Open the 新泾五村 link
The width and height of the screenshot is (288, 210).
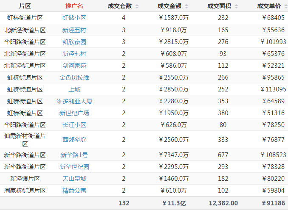(74, 30)
